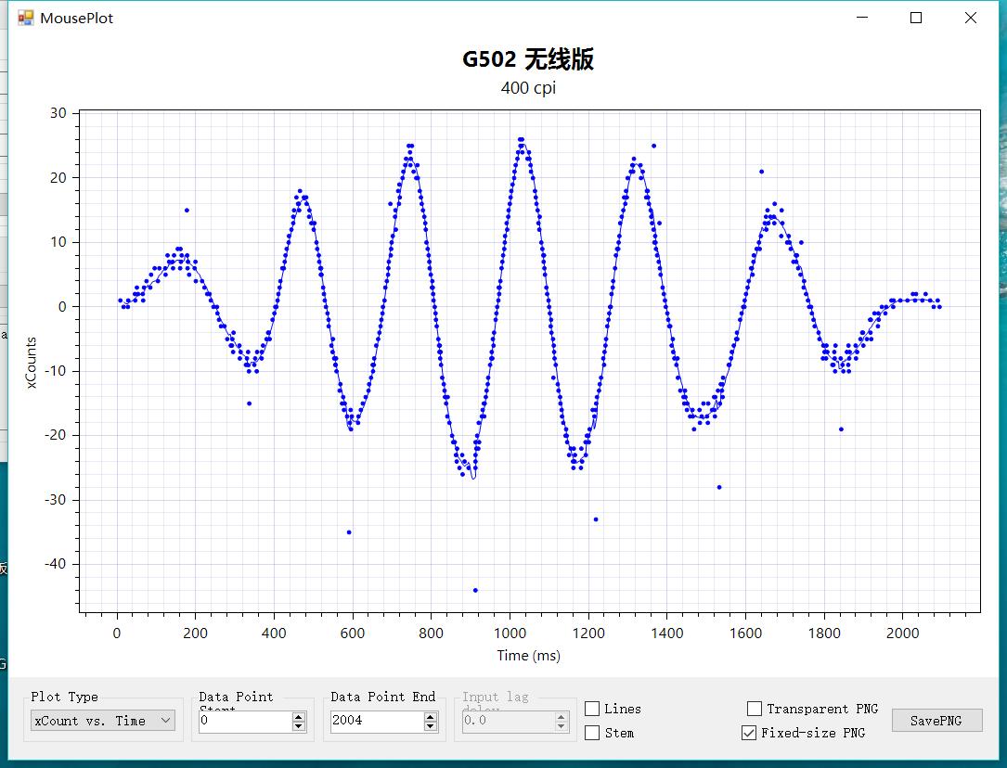Click the y-axis tick label 30
This screenshot has width=1007, height=768.
click(x=58, y=113)
